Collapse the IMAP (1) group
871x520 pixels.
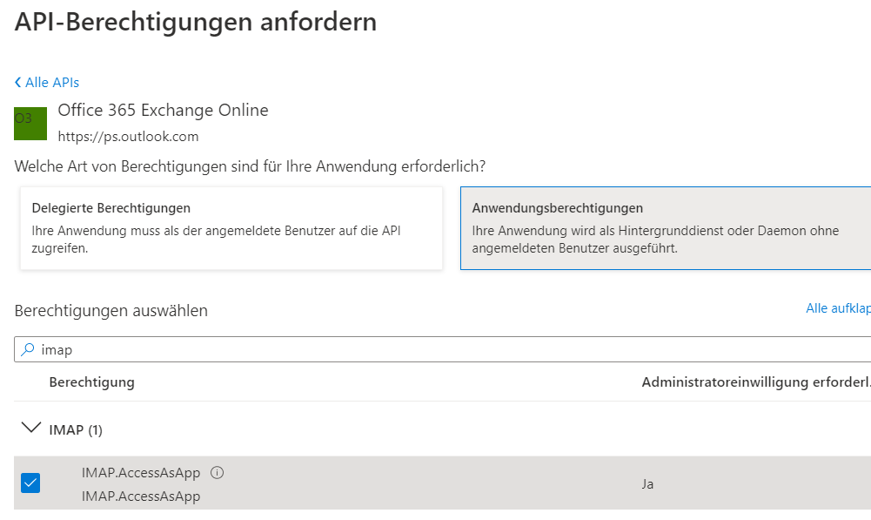point(31,428)
